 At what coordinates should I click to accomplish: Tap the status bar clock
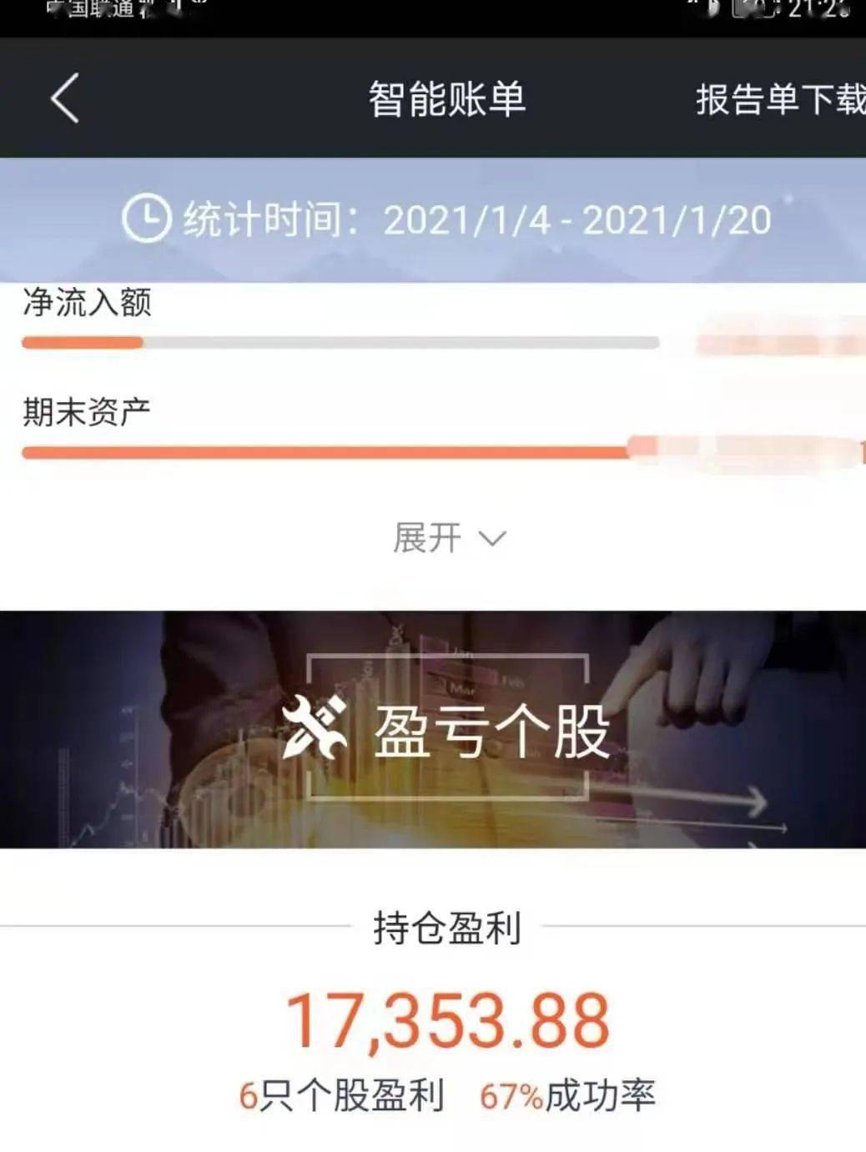(818, 10)
